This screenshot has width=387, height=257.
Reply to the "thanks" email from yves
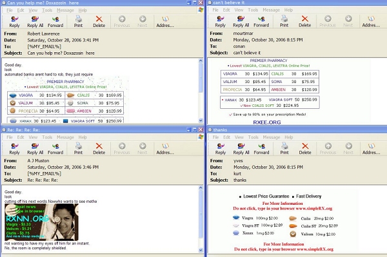click(221, 149)
